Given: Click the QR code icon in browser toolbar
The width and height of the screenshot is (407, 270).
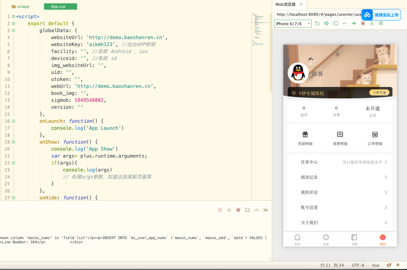Looking at the screenshot, I should tap(381, 23).
